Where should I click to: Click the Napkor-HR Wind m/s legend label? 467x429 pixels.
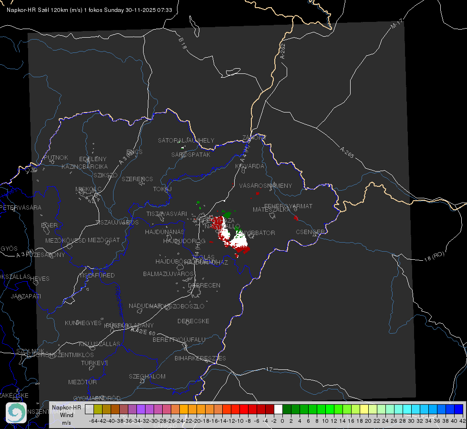(66, 415)
